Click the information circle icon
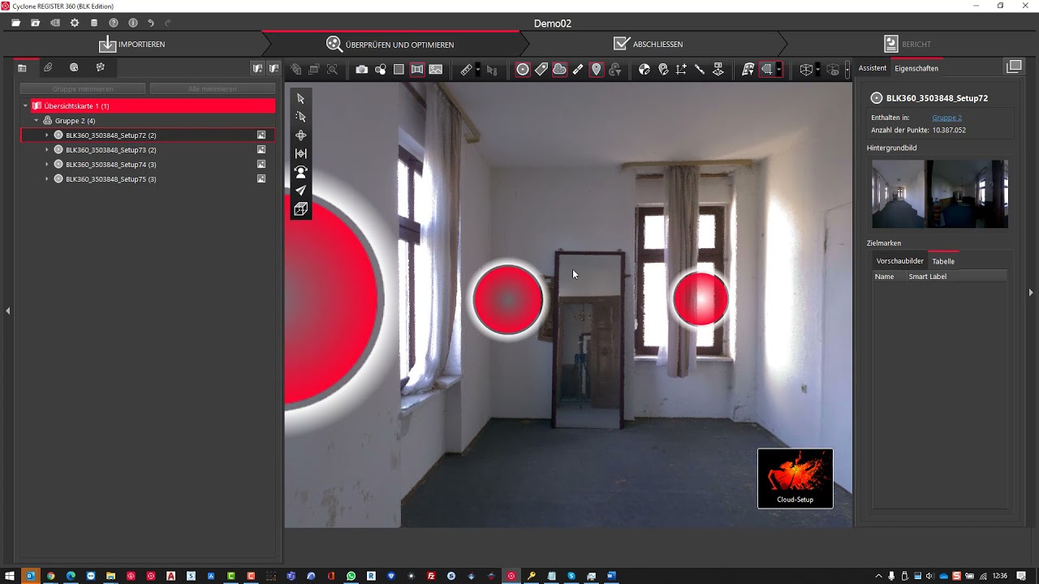 click(x=133, y=23)
